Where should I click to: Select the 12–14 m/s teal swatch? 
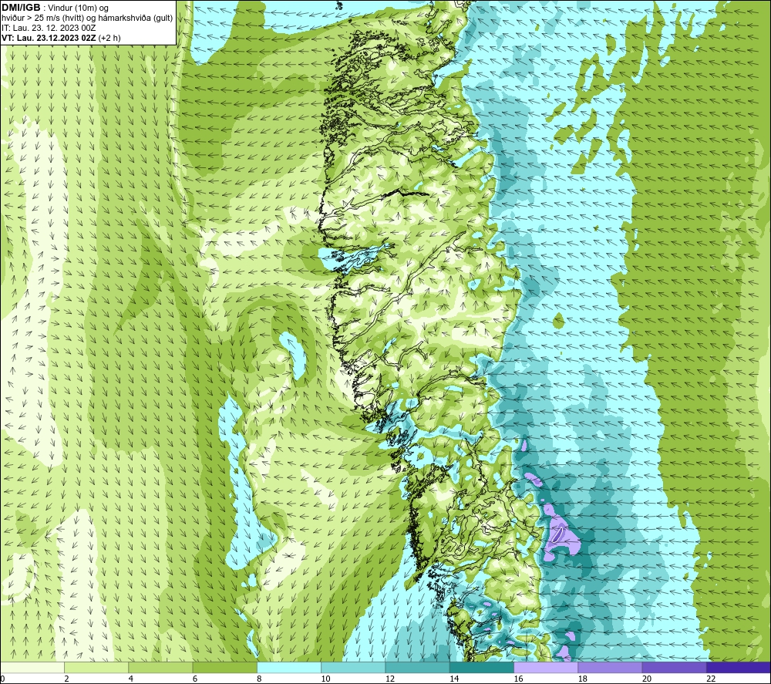[x=417, y=667]
